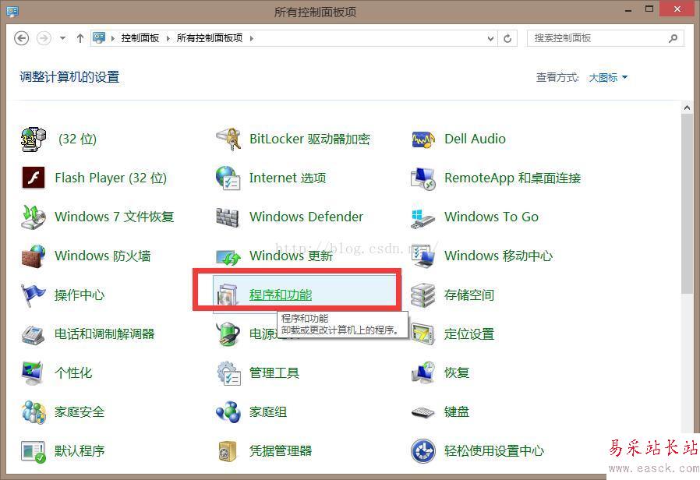Expand the address bar history dropdown
This screenshot has width=700, height=480.
(x=490, y=38)
